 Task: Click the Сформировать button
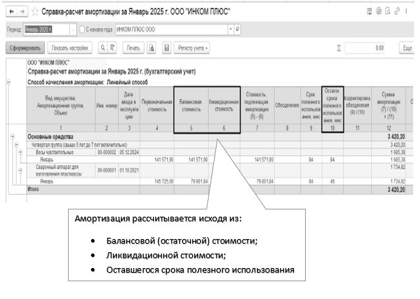coord(25,48)
